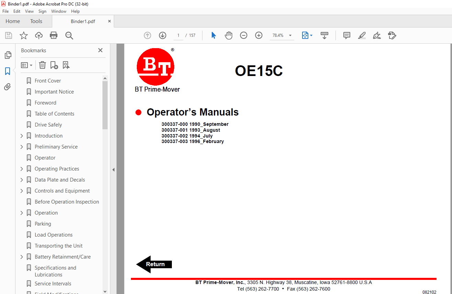Open the Help menu
This screenshot has height=294, width=452.
pyautogui.click(x=75, y=11)
